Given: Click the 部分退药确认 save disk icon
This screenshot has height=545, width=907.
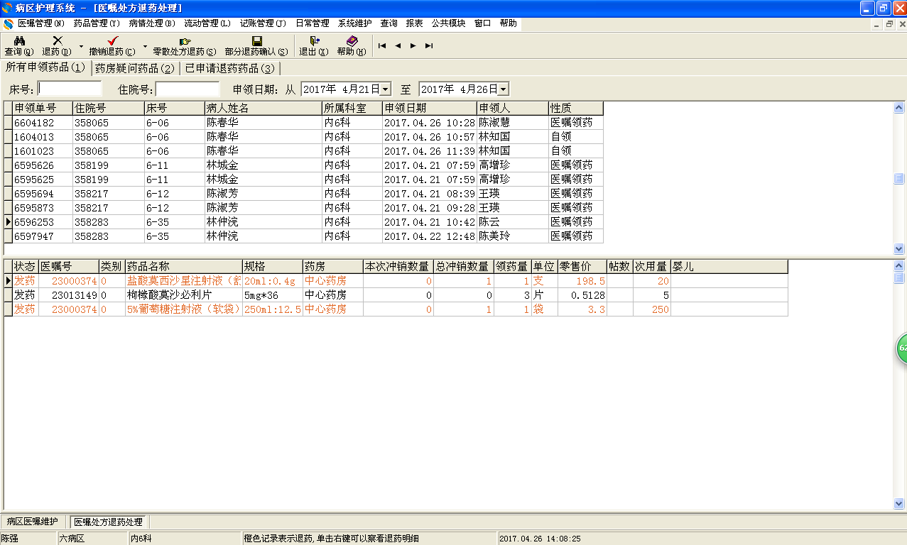Looking at the screenshot, I should coord(256,41).
